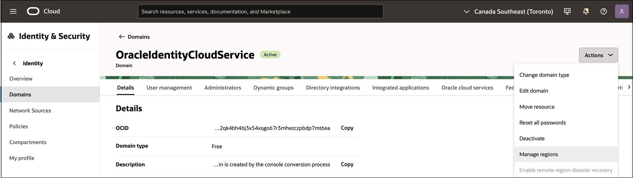Viewport: 633px width, 178px height.
Task: Copy the Description text
Action: pyautogui.click(x=347, y=164)
